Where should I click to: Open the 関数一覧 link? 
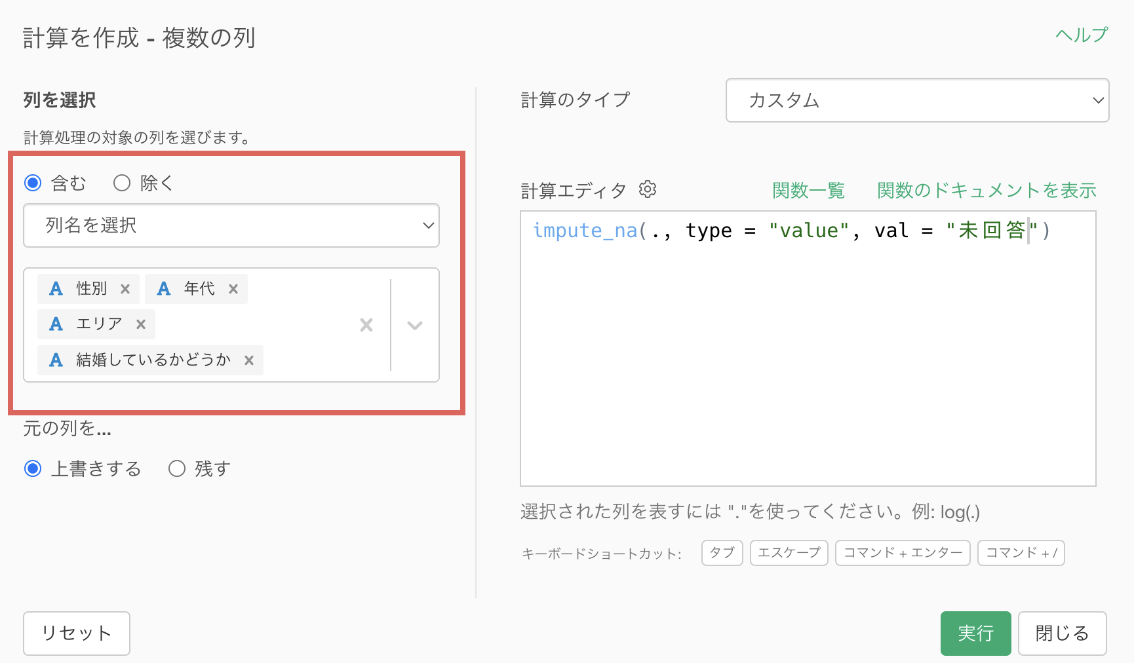point(808,191)
